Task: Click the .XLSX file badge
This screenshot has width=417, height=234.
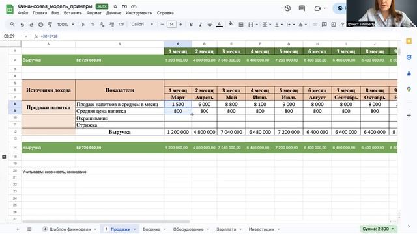Action: (102, 6)
